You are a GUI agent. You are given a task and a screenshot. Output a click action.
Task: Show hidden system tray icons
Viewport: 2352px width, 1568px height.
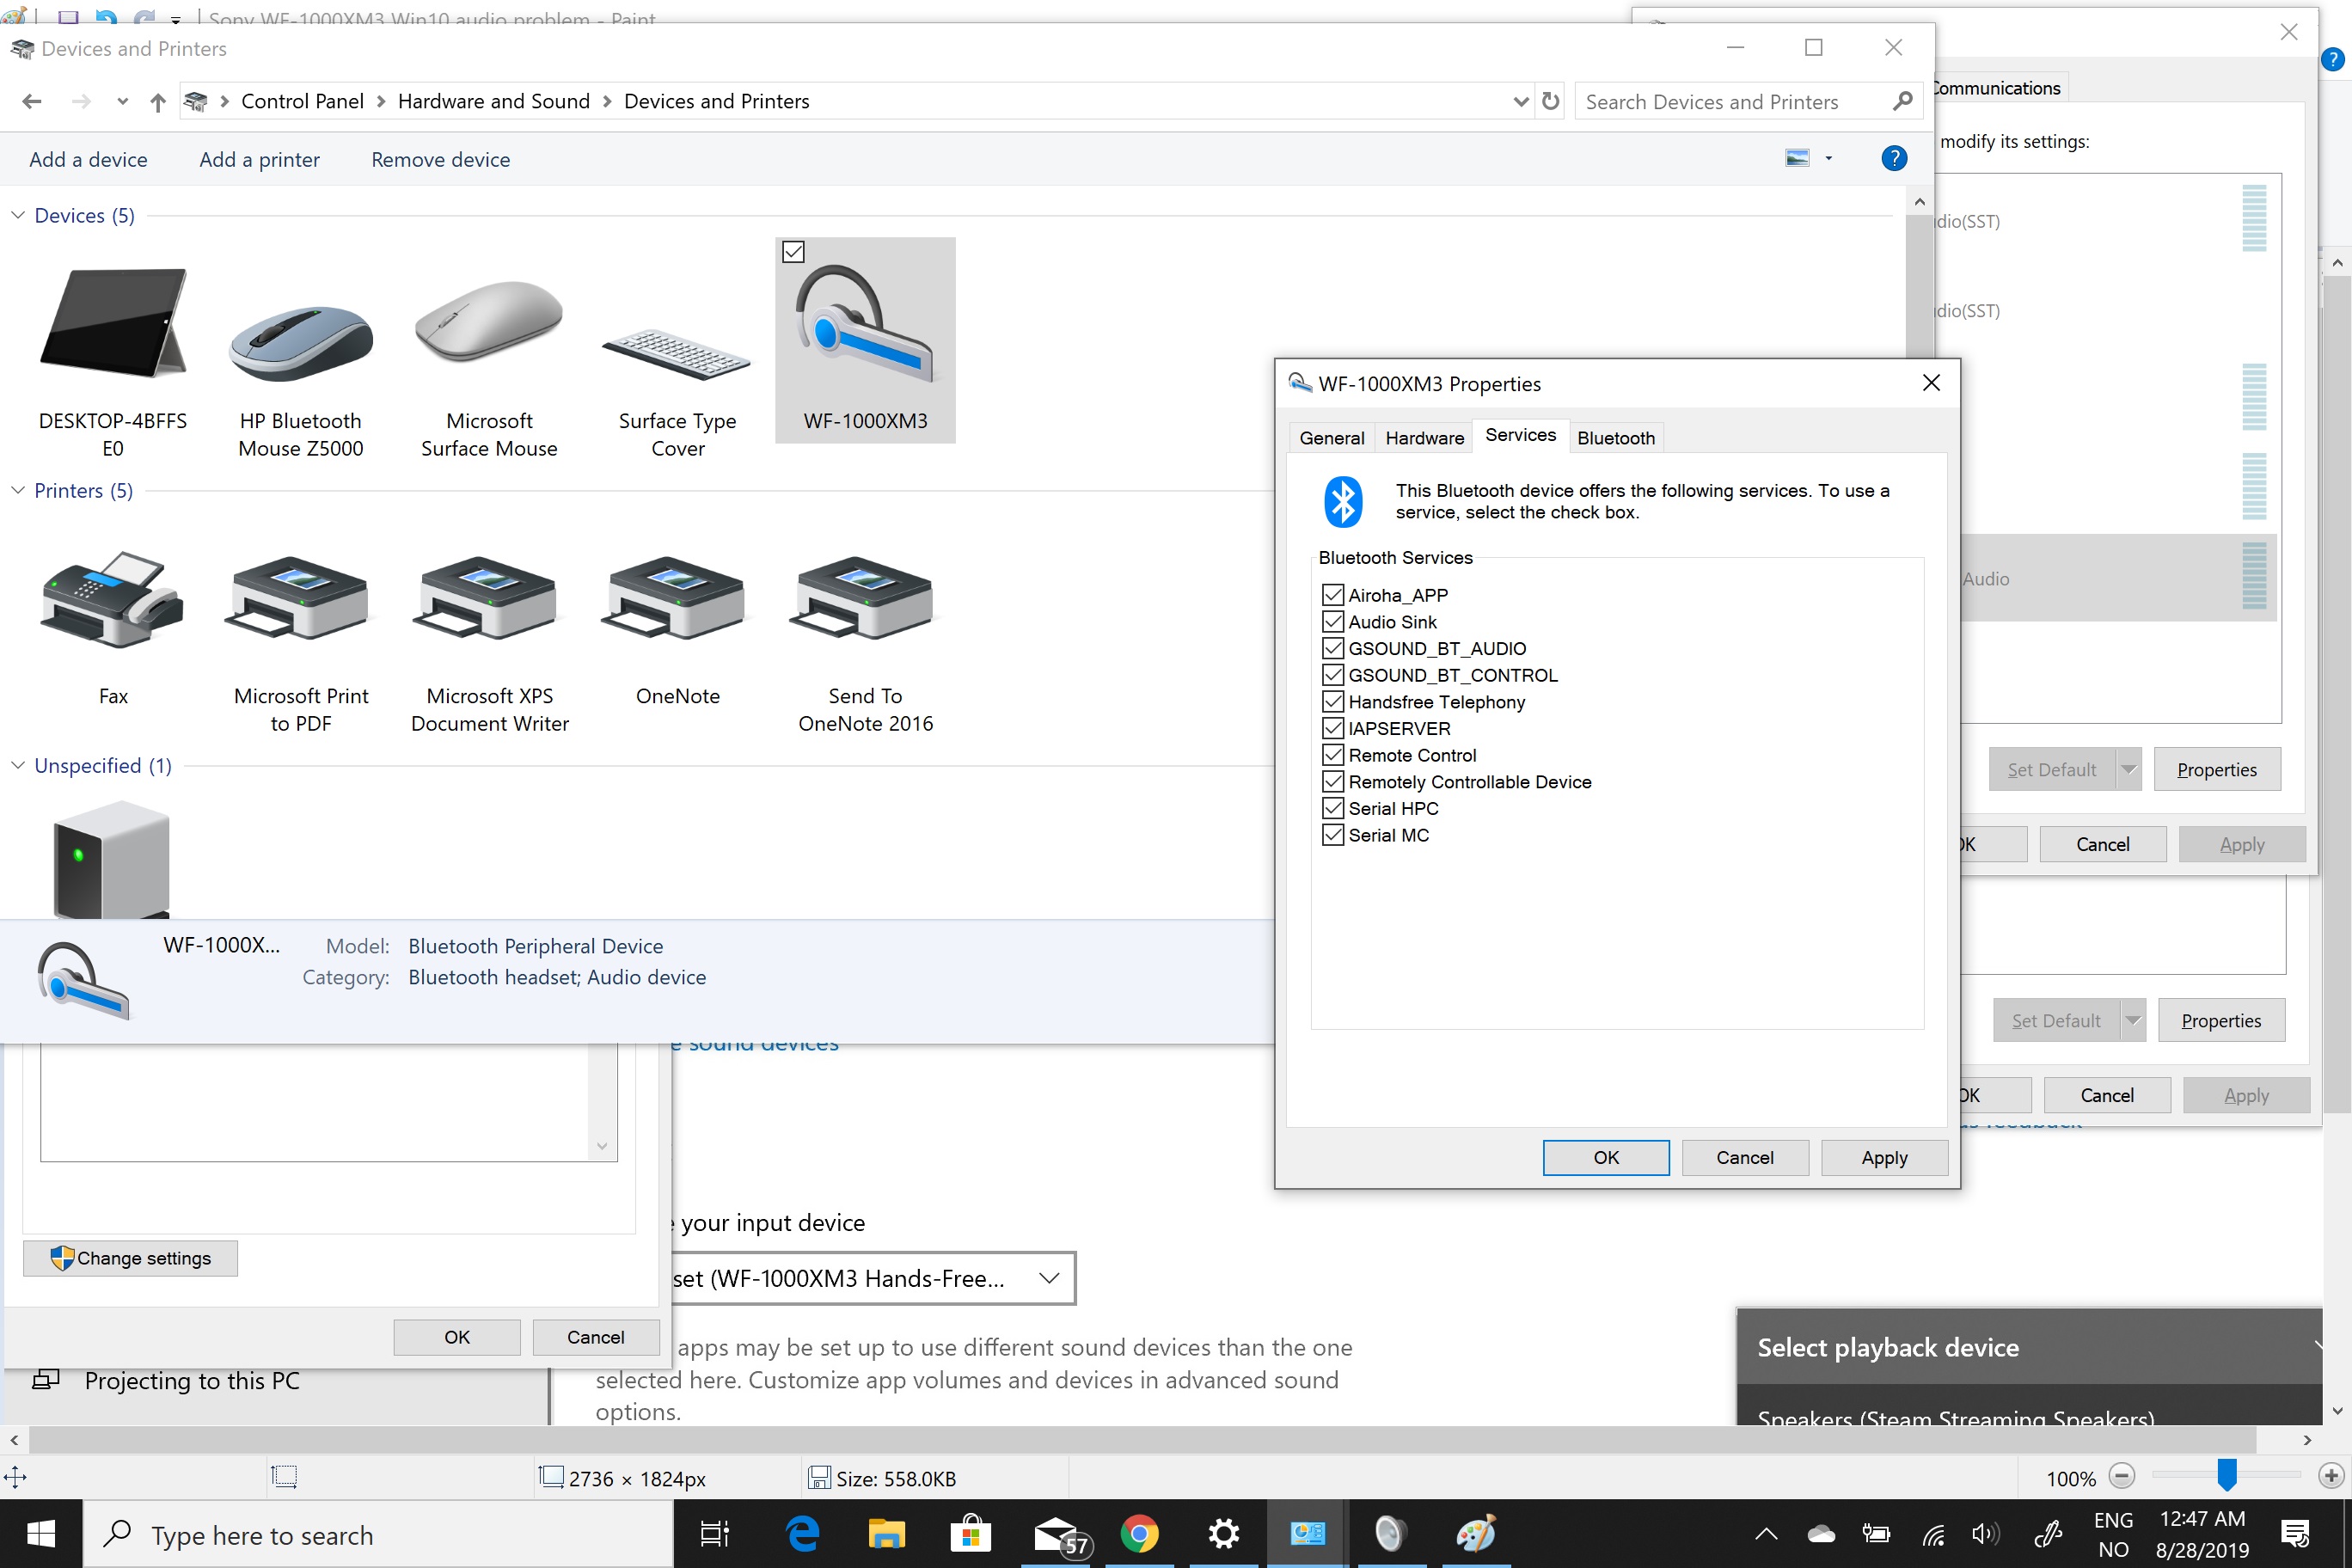click(x=1767, y=1534)
